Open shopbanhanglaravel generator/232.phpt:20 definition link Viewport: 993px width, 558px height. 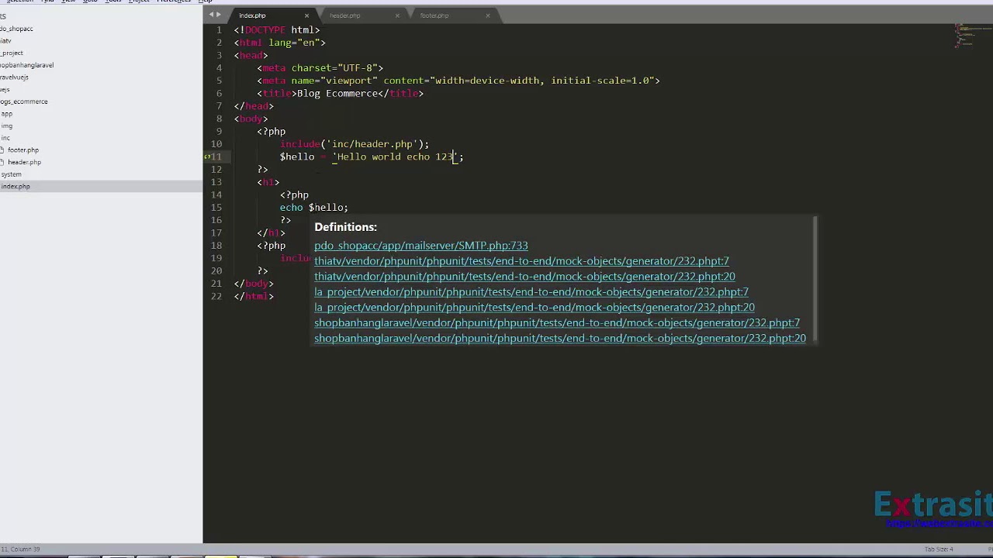pos(560,339)
